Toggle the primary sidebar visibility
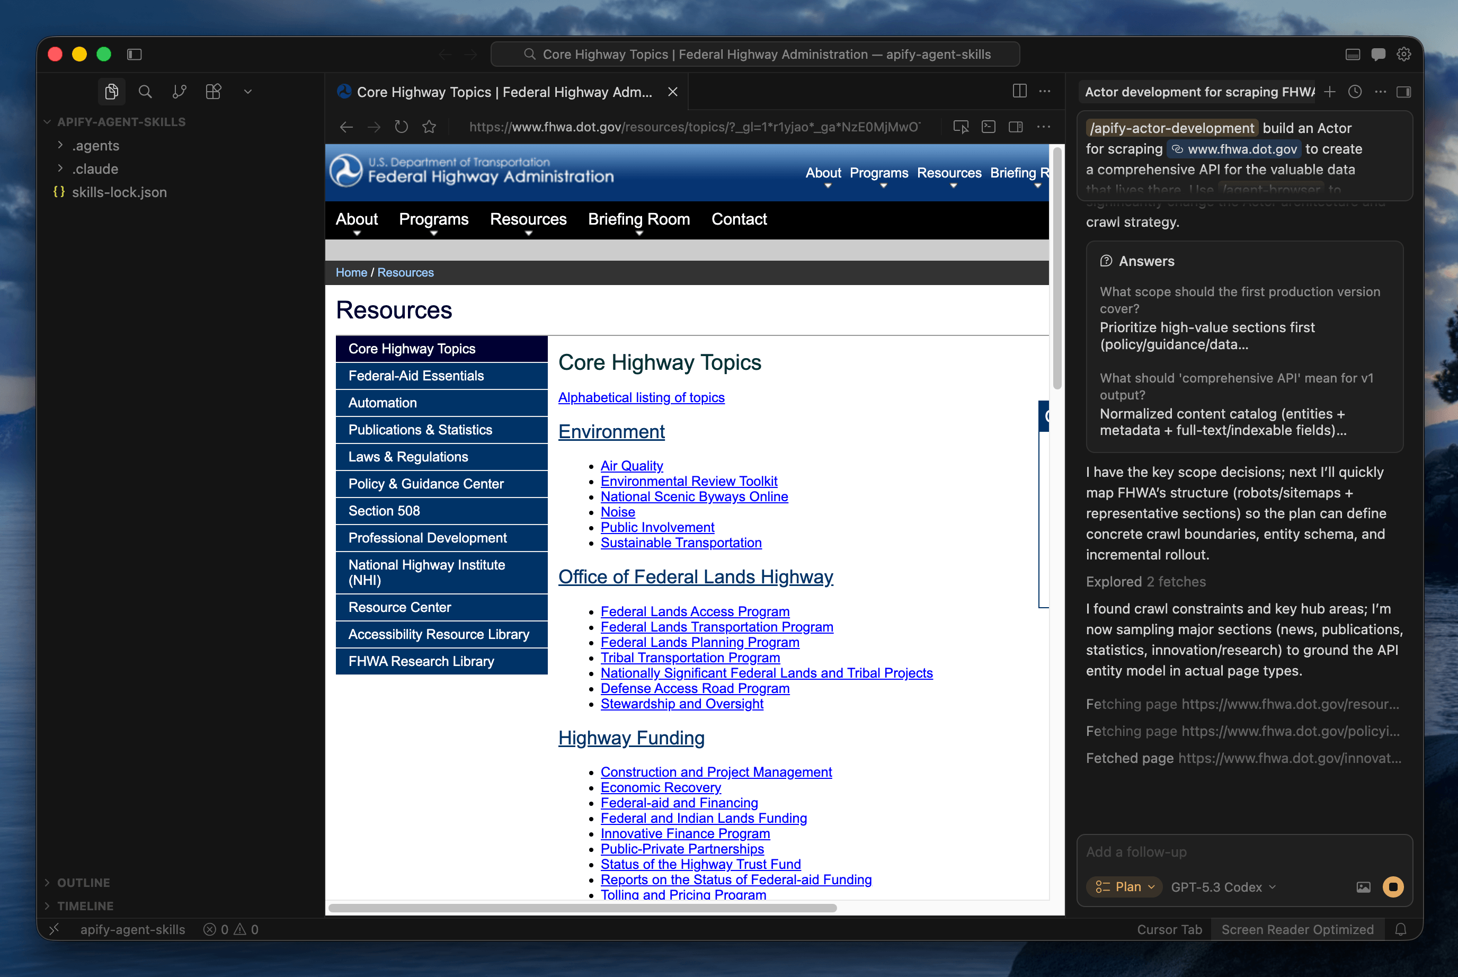This screenshot has width=1458, height=977. pyautogui.click(x=134, y=54)
